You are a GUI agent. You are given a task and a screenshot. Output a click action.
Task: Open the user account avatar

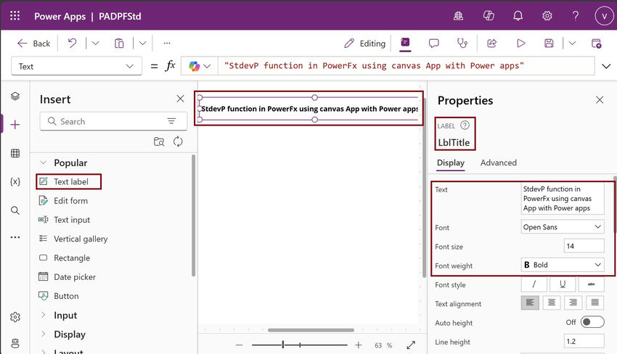tap(604, 16)
